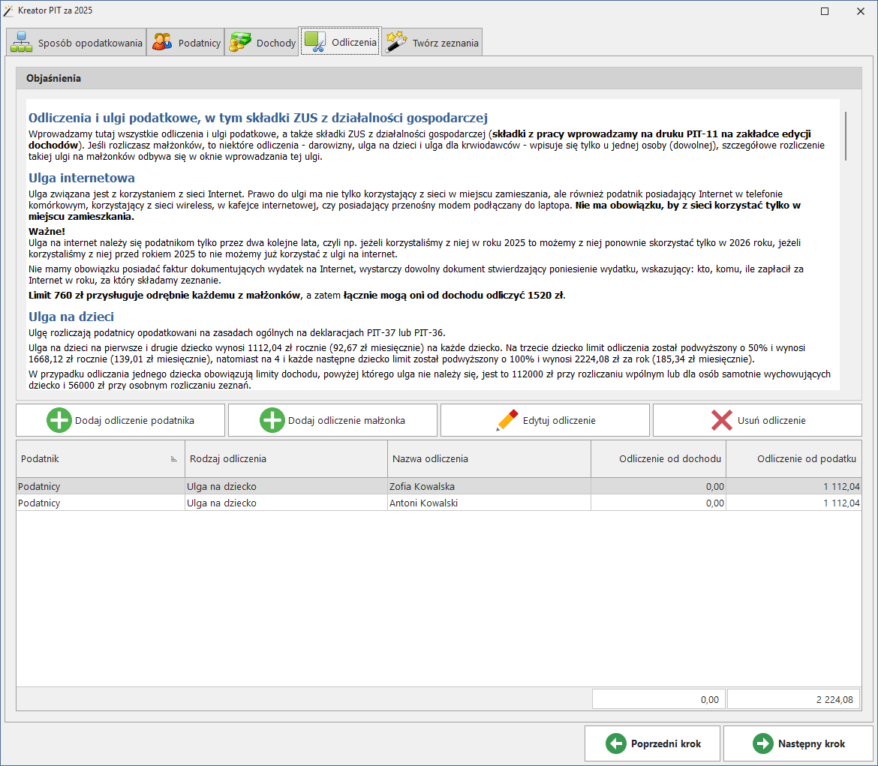Maximize the Kreator PIT za 2025 window
The image size is (878, 766).
[825, 11]
